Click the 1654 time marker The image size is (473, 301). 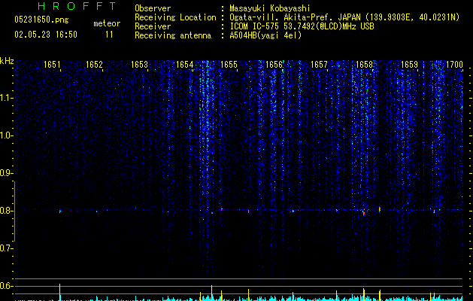[x=185, y=65]
